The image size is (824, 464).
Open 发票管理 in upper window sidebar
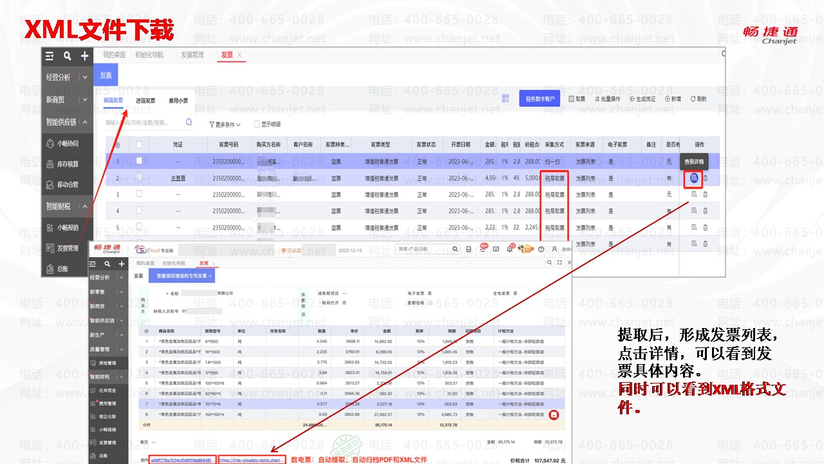click(x=68, y=248)
